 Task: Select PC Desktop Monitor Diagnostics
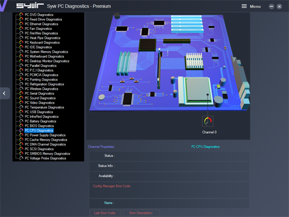click(x=47, y=61)
